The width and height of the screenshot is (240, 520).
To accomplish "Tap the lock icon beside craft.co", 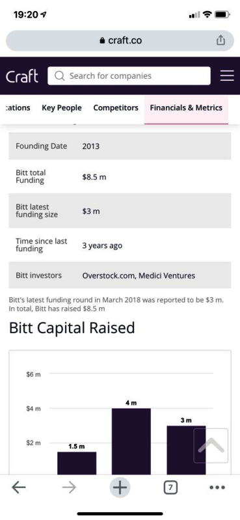I will click(102, 40).
